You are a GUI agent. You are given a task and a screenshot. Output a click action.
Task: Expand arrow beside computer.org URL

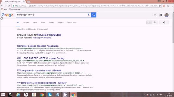click(83, 61)
